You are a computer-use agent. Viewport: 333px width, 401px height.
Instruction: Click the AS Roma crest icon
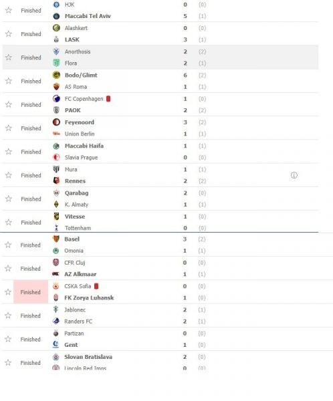click(56, 87)
